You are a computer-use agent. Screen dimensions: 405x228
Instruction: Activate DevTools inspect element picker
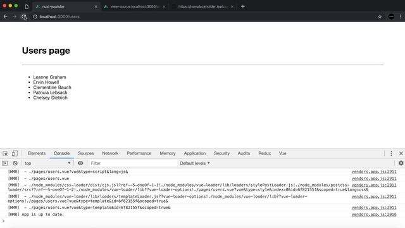pos(5,153)
